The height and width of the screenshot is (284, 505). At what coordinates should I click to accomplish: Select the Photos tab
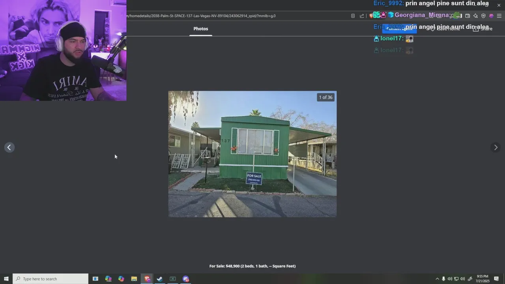(201, 29)
